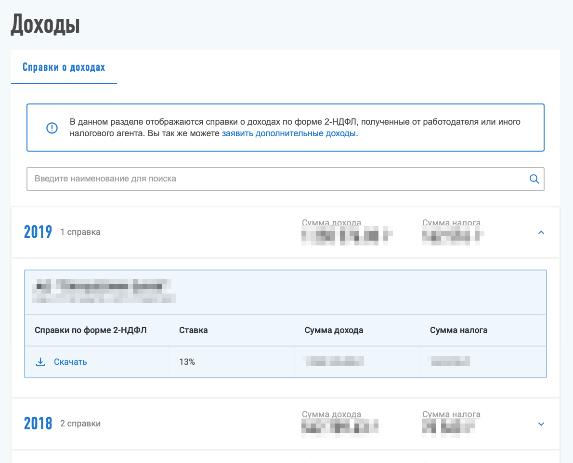Click the info exclamation icon in the notice
The height and width of the screenshot is (463, 573).
(52, 128)
